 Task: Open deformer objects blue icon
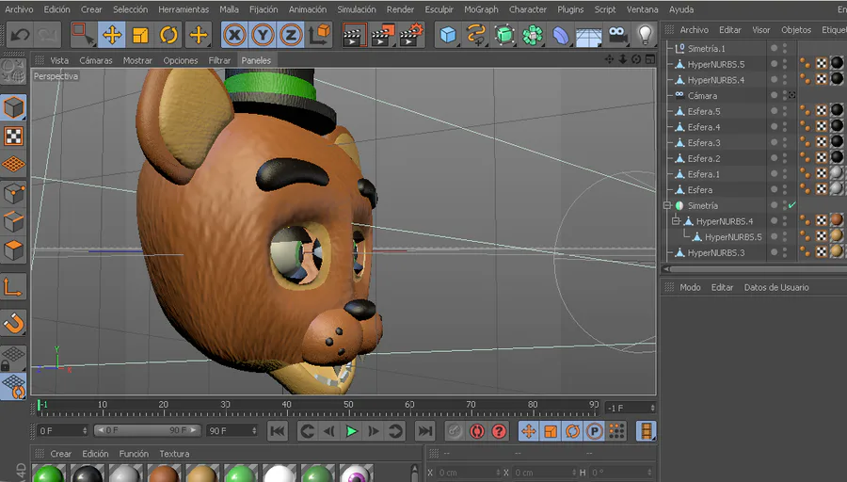(x=561, y=35)
